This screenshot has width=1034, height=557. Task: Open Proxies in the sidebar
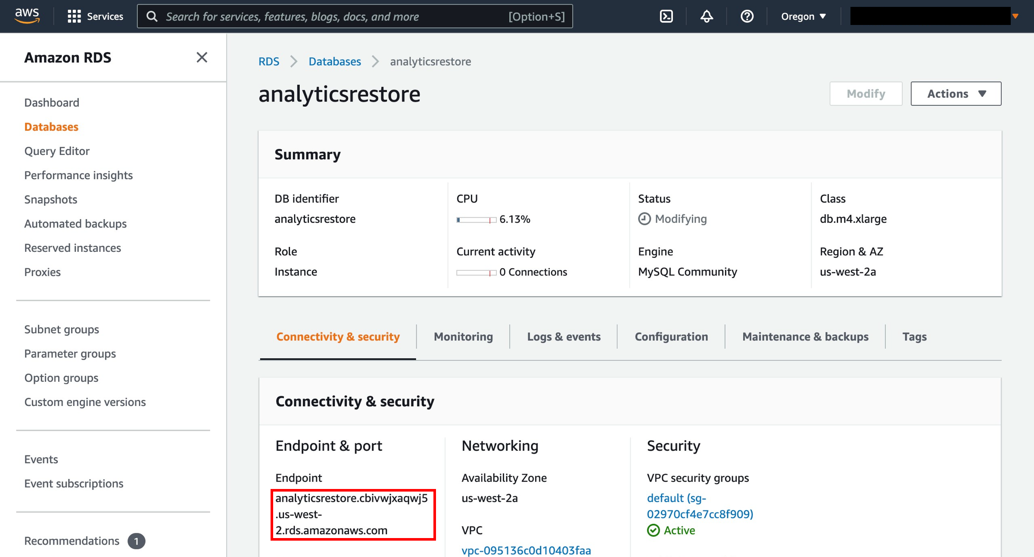click(42, 272)
